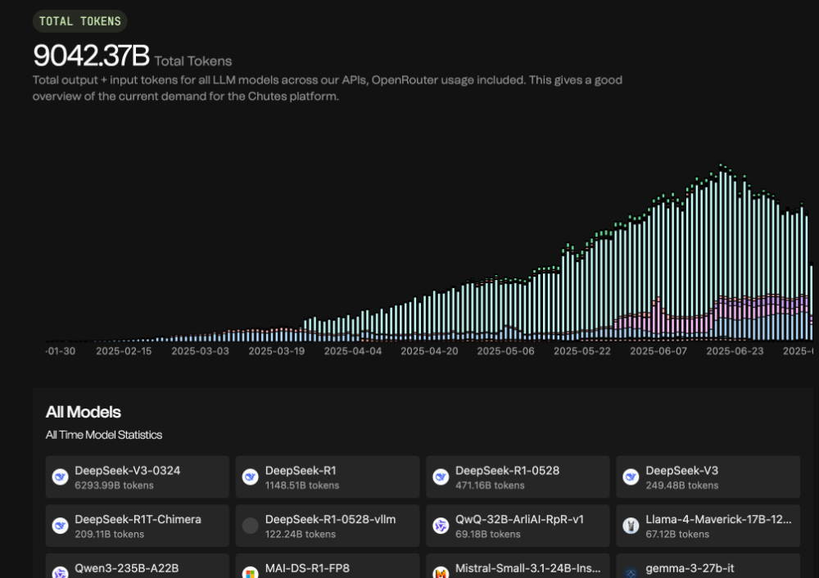Select the TOTAL TOKENS badge

coord(80,21)
